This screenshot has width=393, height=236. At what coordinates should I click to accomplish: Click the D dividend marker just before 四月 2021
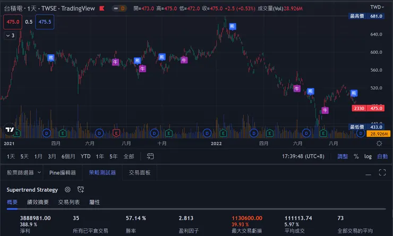(47, 133)
